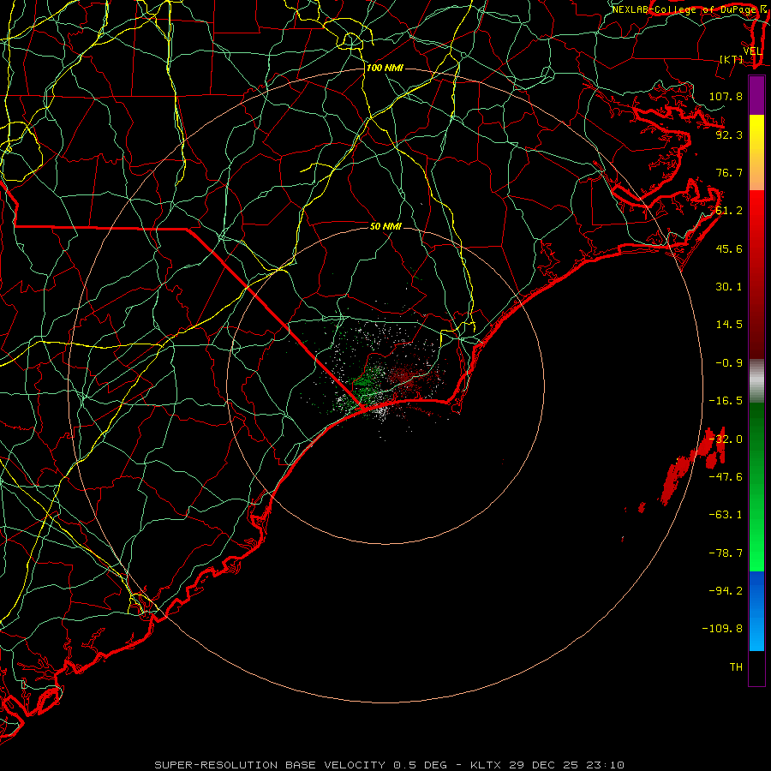Image resolution: width=771 pixels, height=771 pixels.
Task: Click the TH legend label
Action: [x=736, y=666]
